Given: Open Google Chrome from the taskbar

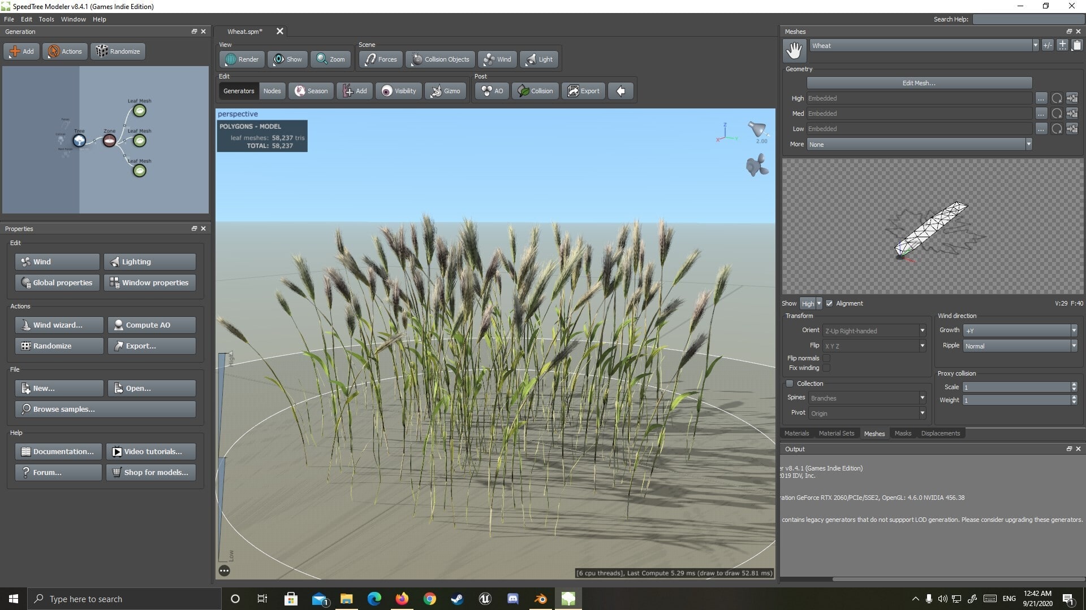Looking at the screenshot, I should point(430,599).
